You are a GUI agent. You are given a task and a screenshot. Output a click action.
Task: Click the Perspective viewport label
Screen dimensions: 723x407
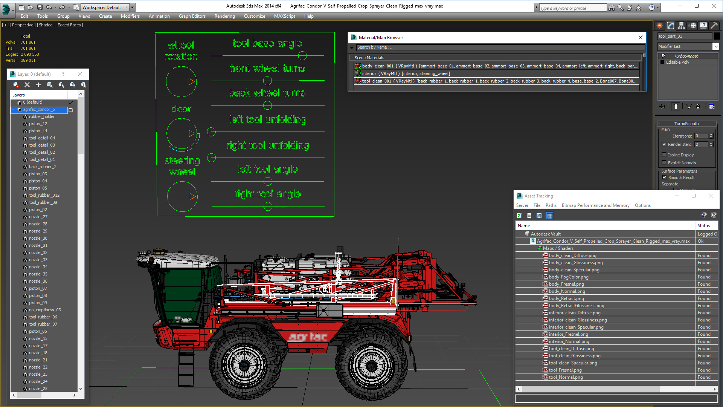[x=23, y=25]
